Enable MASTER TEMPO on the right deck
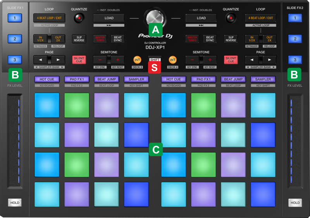 pyautogui.click(x=192, y=39)
